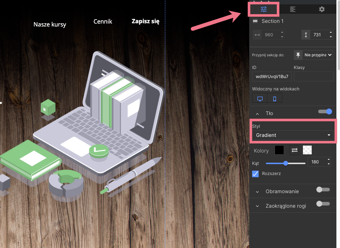Screen dimensions: 340x248
Task: Click the section icon beside Section 1
Action: [255, 21]
